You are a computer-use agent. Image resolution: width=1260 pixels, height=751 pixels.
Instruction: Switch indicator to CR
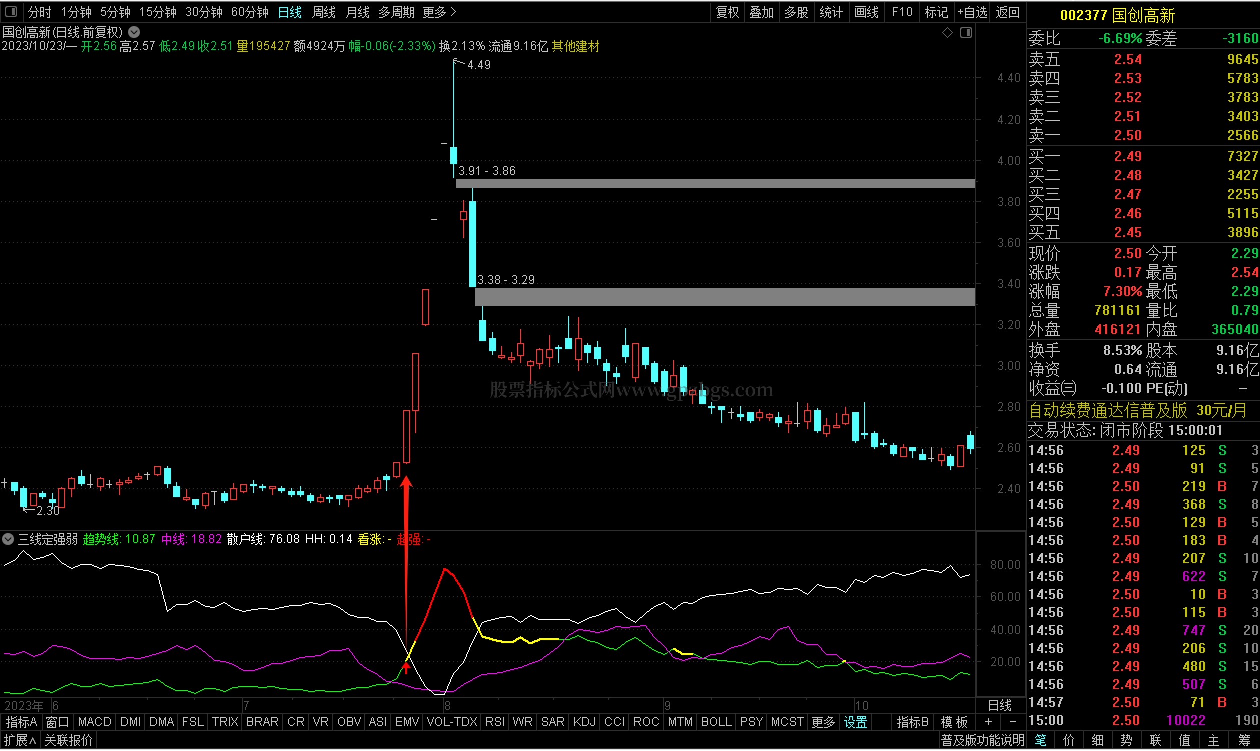[x=296, y=723]
